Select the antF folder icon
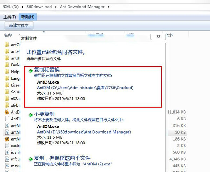The width and height of the screenshot is (210, 179). click(7, 51)
